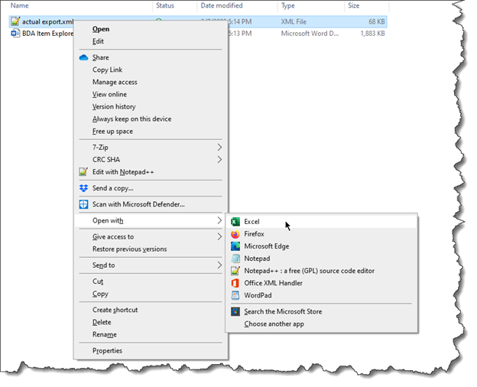The image size is (477, 387).
Task: Open Properties from the context menu
Action: 151,351
